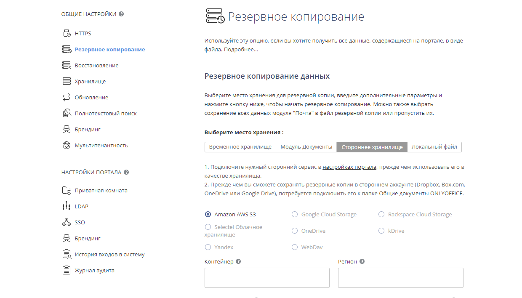Click the Мультитенантность globe icon

(67, 145)
